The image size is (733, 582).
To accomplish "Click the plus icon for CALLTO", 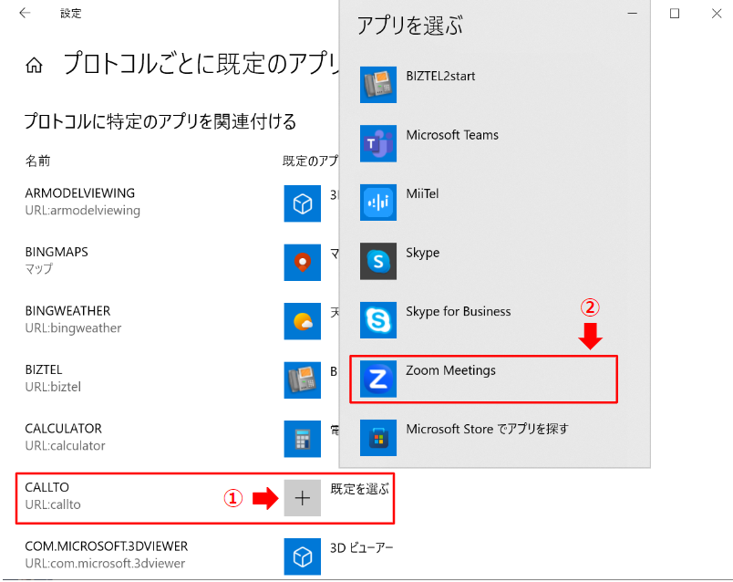I will tap(303, 498).
